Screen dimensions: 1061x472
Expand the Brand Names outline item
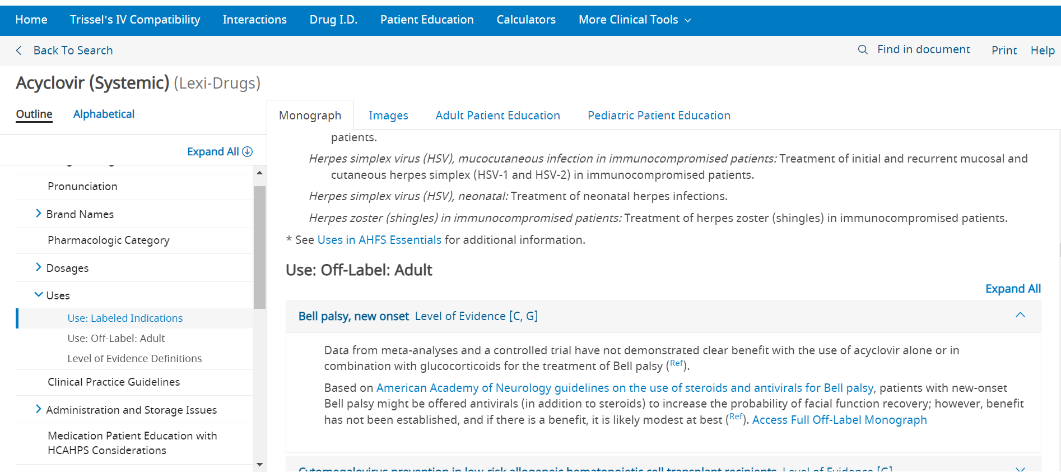point(38,214)
